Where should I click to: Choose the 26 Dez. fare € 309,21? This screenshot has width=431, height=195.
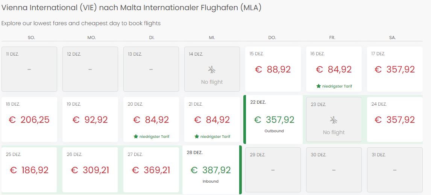pos(90,170)
